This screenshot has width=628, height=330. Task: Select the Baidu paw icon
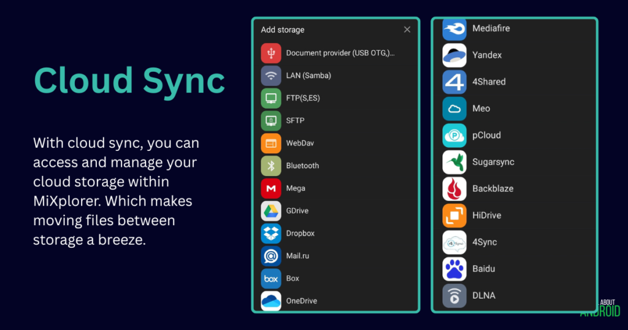click(x=454, y=269)
